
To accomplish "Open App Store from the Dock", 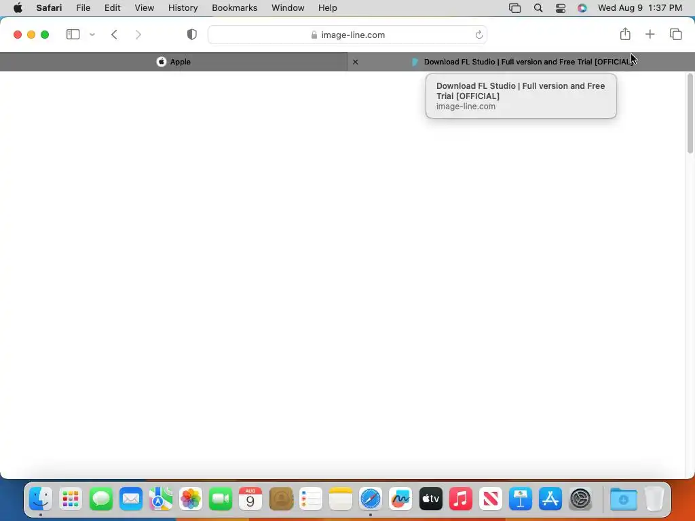I will [x=550, y=499].
